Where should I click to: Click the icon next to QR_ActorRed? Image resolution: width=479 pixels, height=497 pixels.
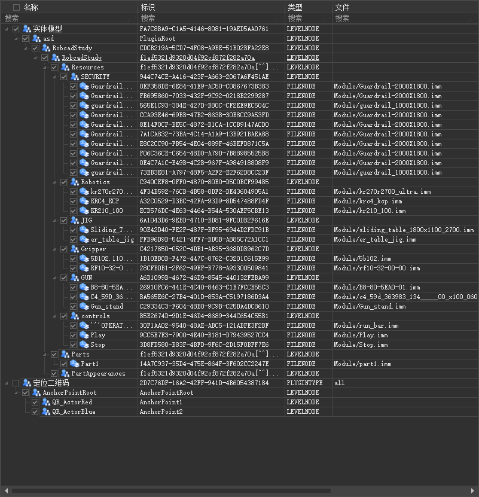pos(46,402)
